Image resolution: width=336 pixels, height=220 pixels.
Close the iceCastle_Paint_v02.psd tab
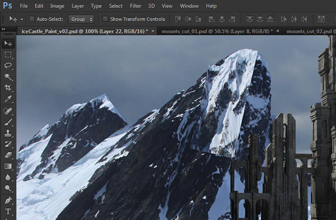pos(153,31)
